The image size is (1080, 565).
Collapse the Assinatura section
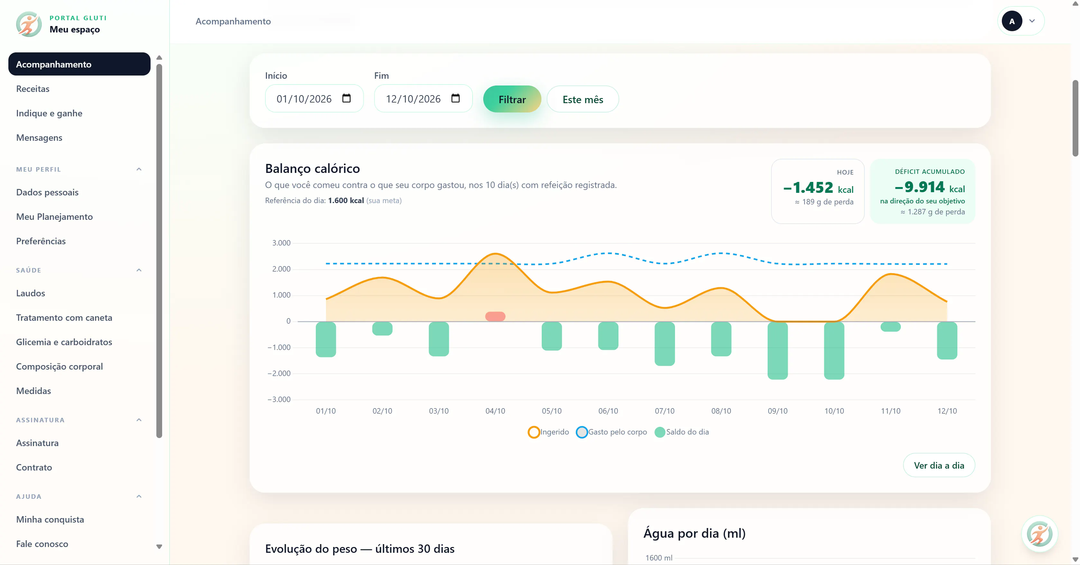pos(139,420)
